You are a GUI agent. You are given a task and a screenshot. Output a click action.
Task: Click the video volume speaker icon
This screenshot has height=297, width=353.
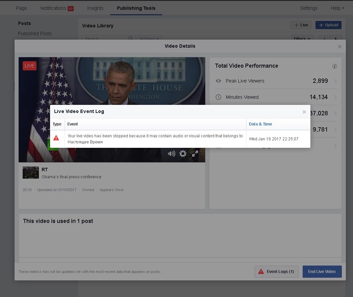pyautogui.click(x=171, y=154)
